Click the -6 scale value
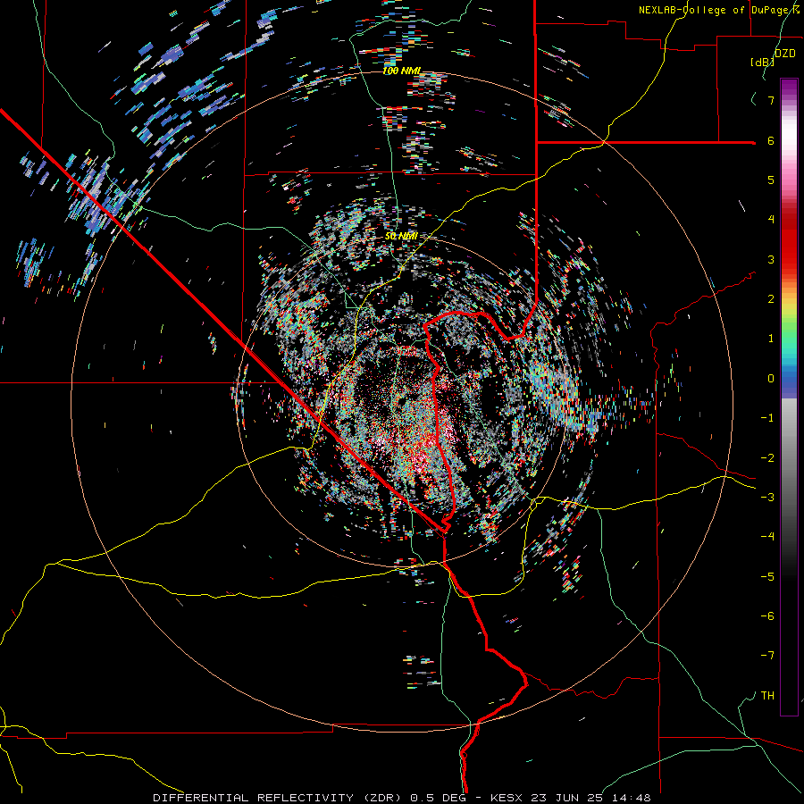Viewport: 804px width, 804px height. pyautogui.click(x=767, y=616)
